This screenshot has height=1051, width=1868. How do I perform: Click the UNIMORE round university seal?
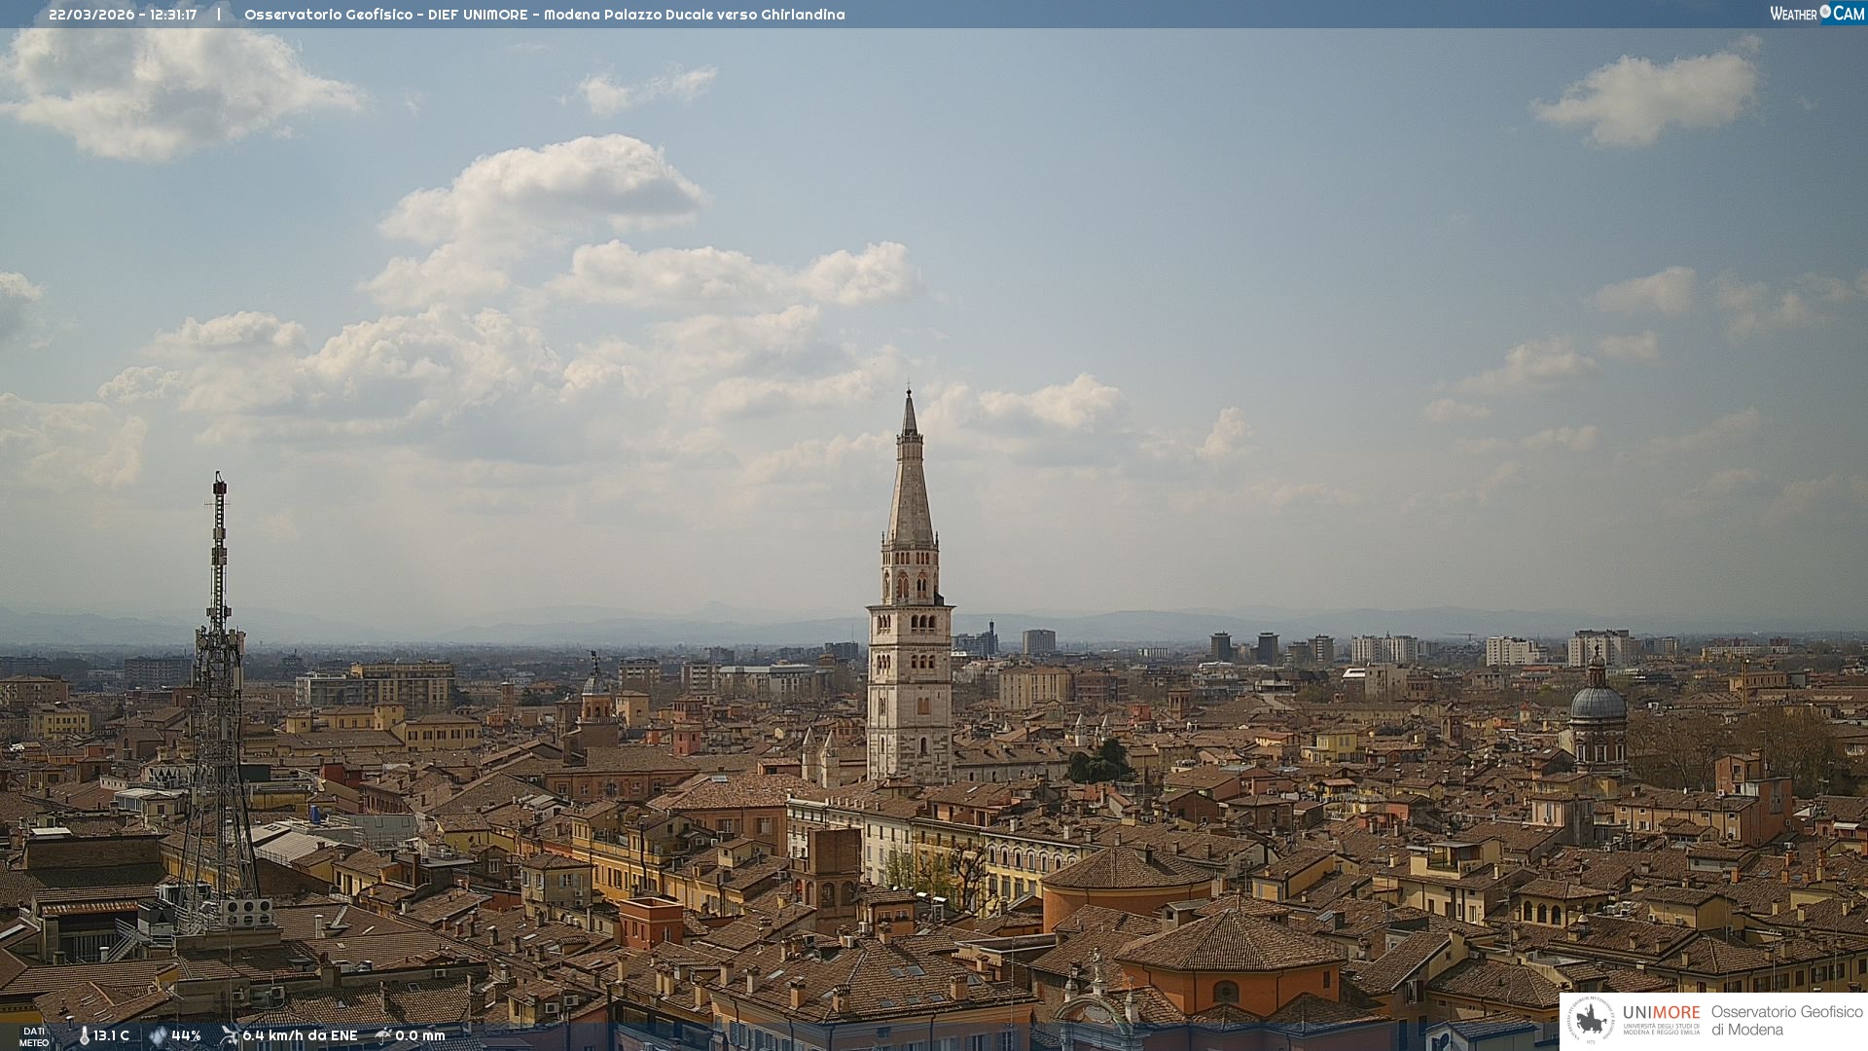click(1591, 1020)
